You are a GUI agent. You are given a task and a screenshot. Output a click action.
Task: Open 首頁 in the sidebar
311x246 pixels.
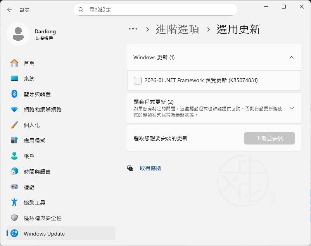tap(29, 63)
